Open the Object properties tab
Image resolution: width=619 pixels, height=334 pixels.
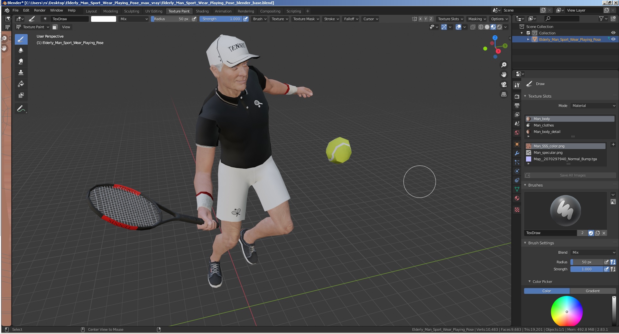517,144
